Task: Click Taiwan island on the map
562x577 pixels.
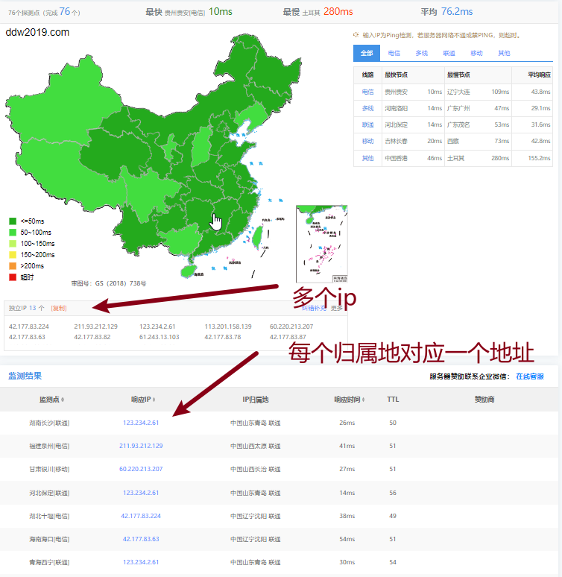Action: point(257,236)
